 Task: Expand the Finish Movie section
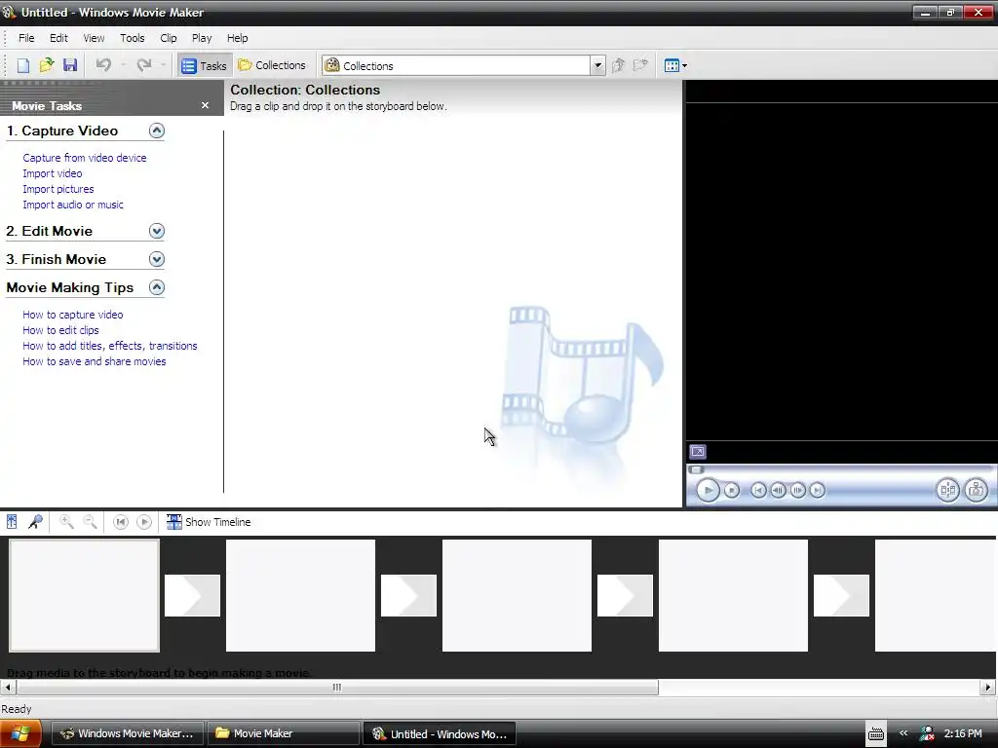coord(157,259)
